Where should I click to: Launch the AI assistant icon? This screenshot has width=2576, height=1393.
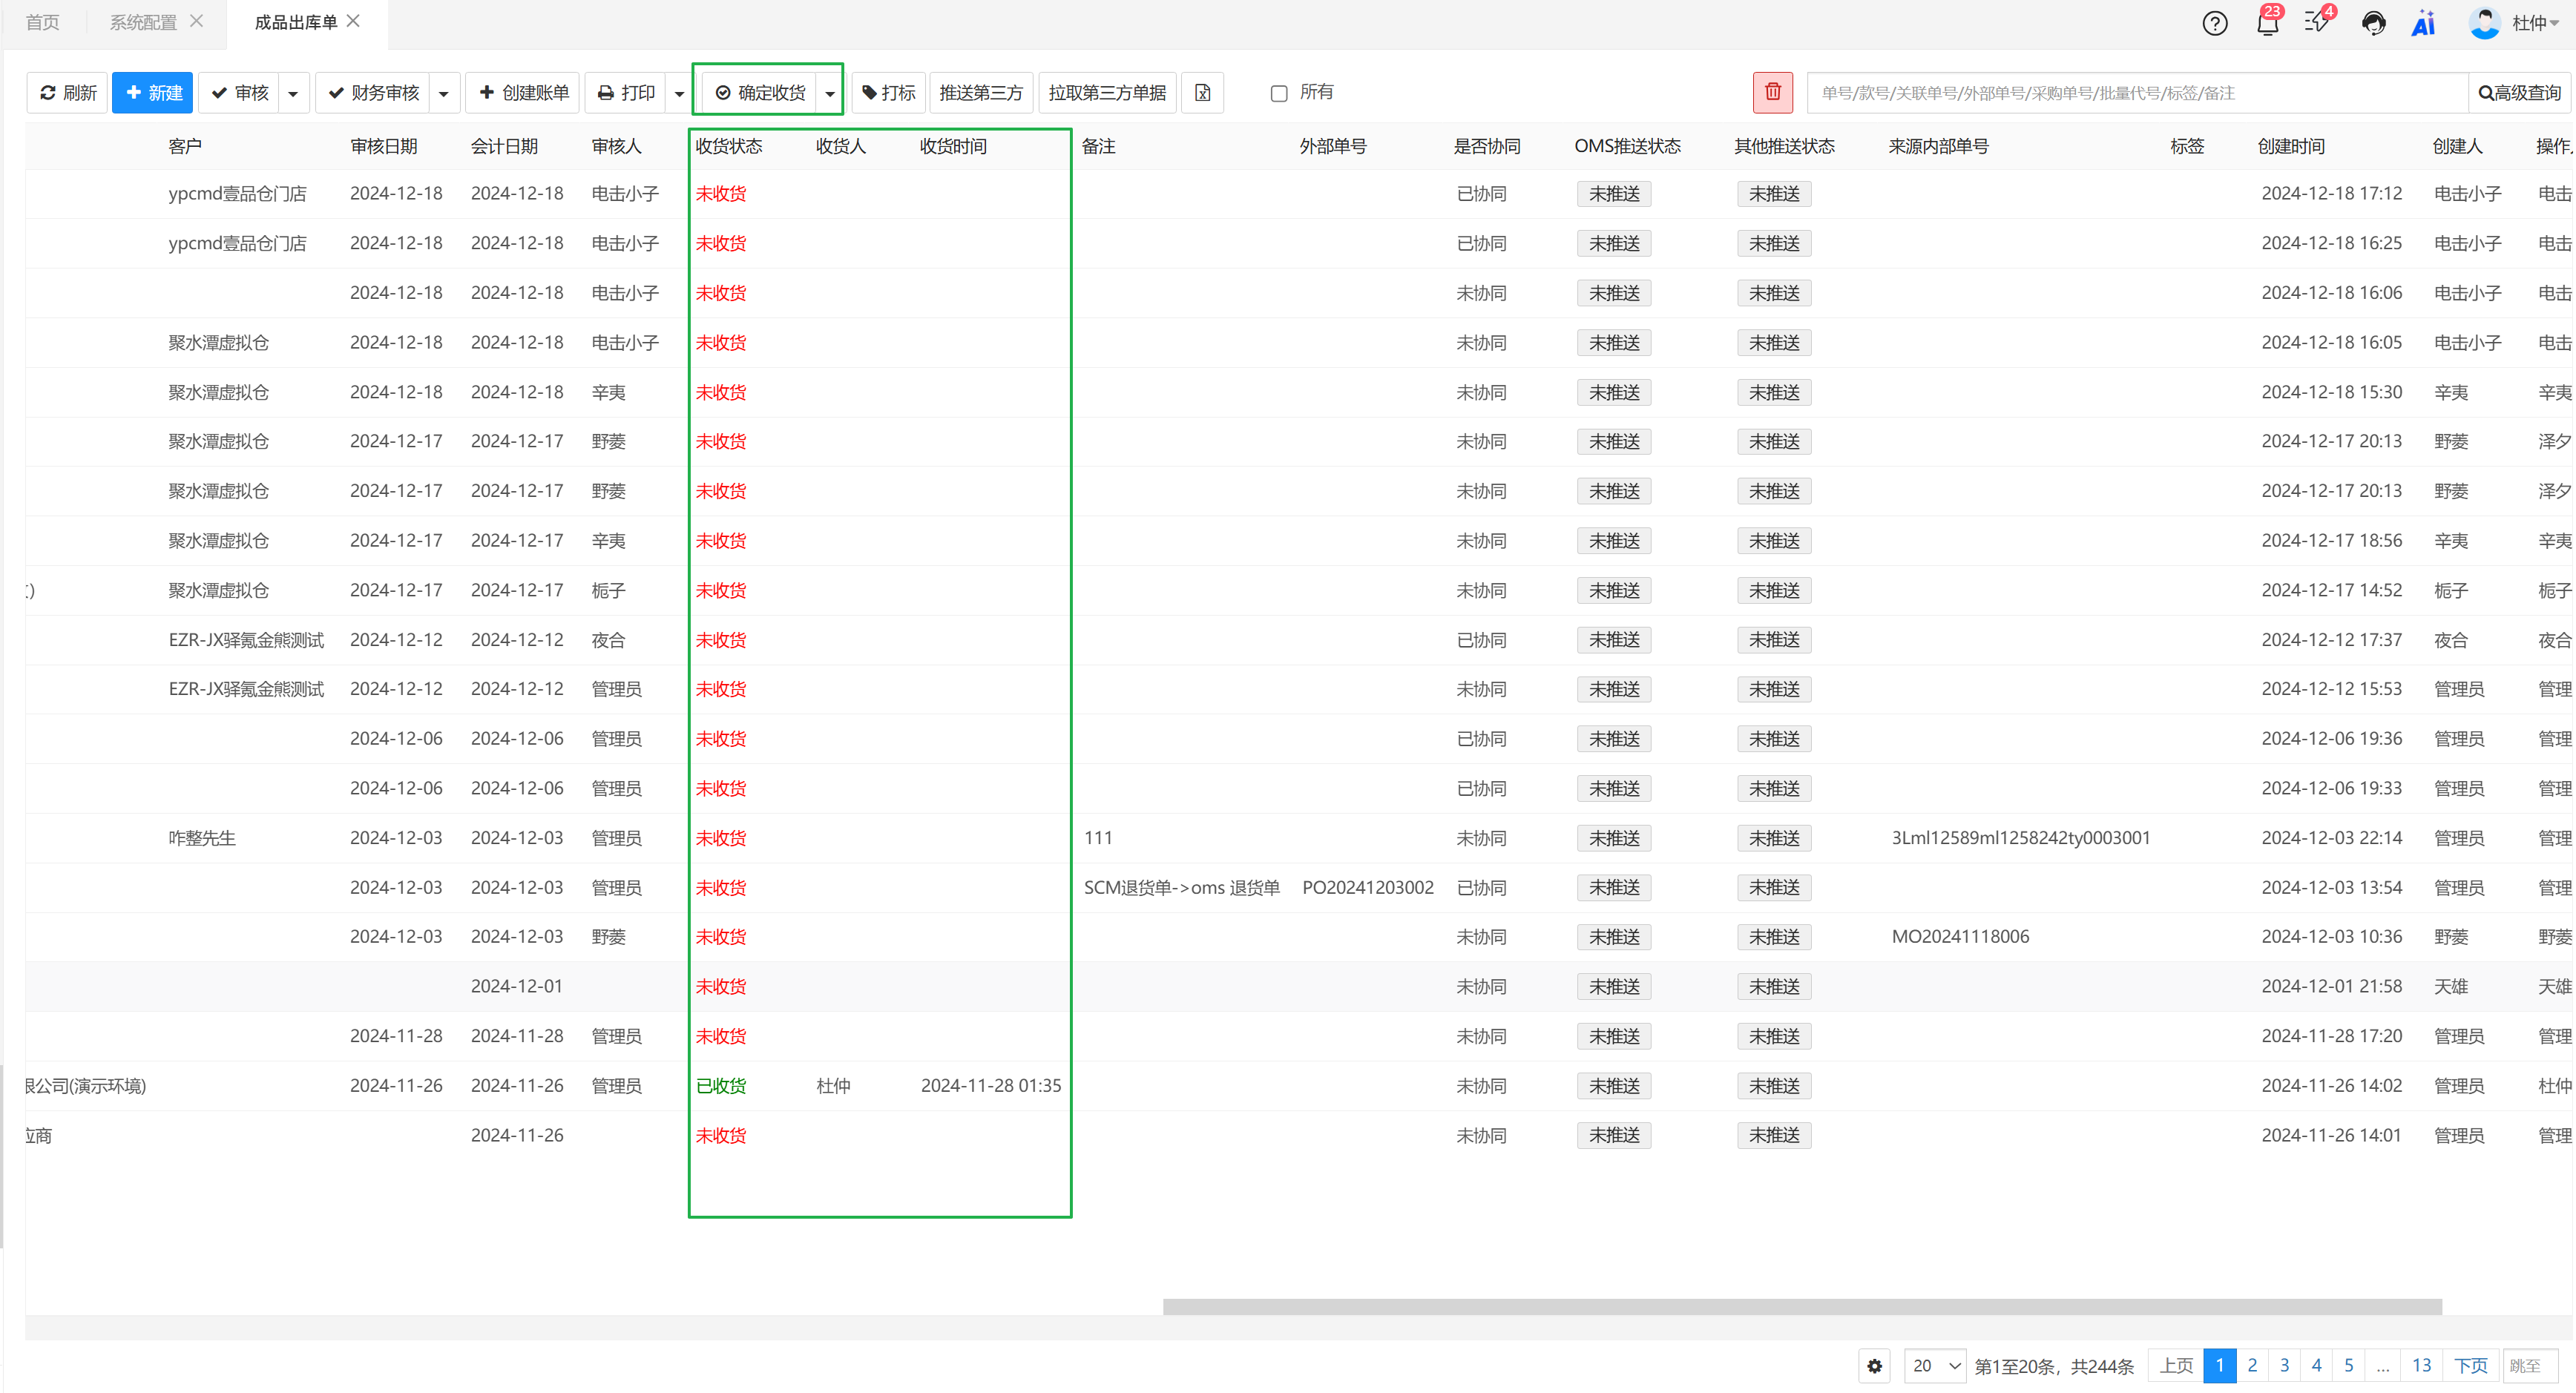point(2423,23)
